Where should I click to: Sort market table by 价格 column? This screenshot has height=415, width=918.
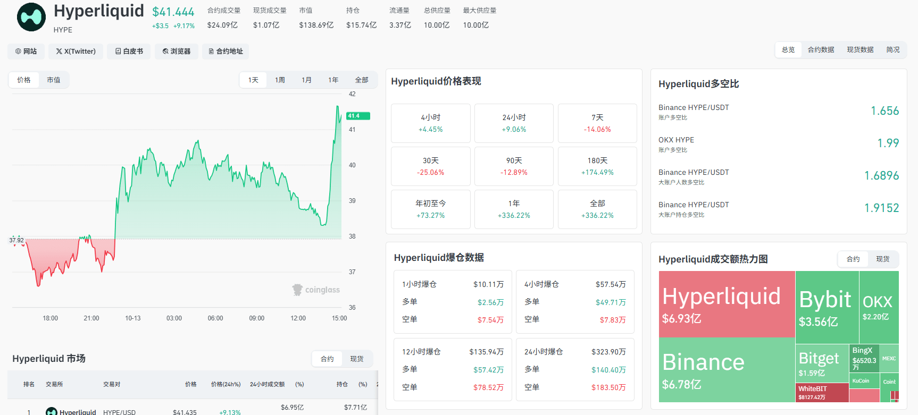[191, 384]
